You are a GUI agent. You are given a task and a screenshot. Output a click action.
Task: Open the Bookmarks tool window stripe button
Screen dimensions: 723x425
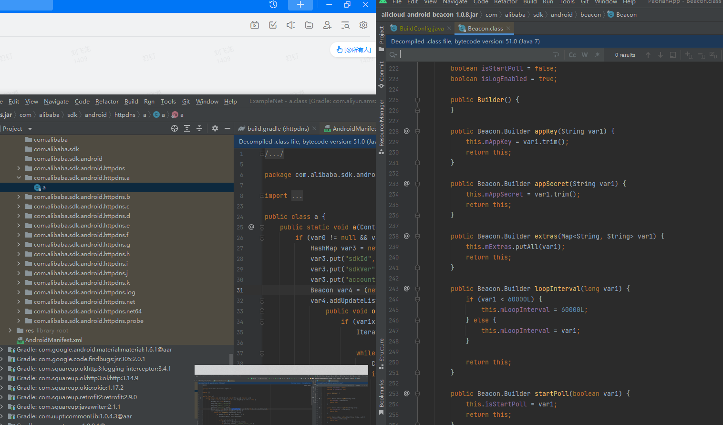pos(382,397)
